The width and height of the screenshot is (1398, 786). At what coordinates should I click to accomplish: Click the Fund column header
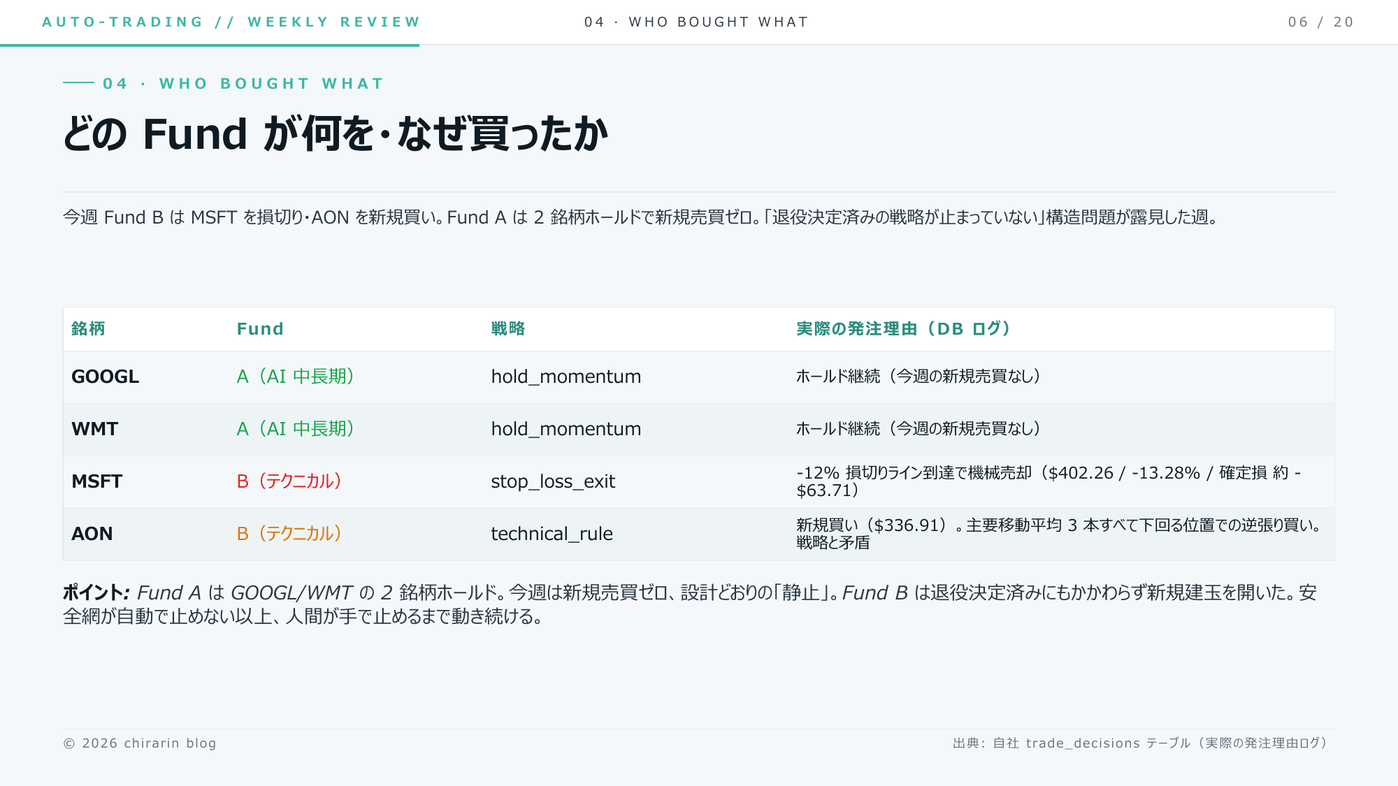point(260,328)
